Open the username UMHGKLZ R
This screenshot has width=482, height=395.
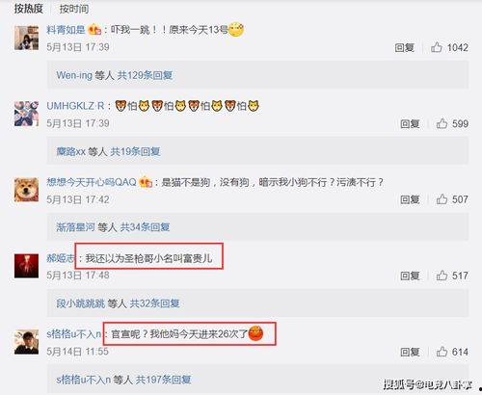coord(75,106)
